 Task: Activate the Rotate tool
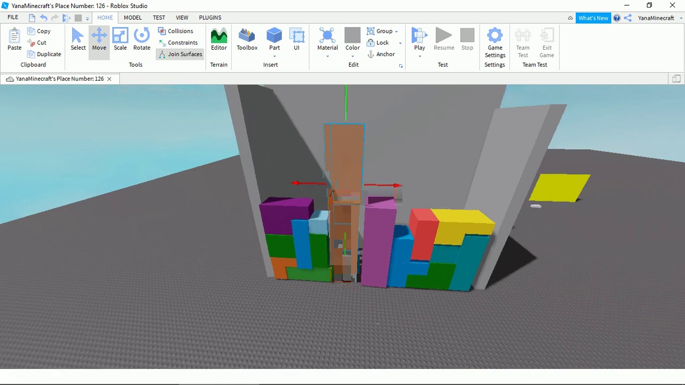141,40
